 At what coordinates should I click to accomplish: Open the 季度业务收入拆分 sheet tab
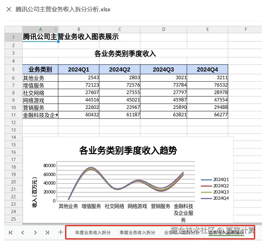(x=137, y=232)
